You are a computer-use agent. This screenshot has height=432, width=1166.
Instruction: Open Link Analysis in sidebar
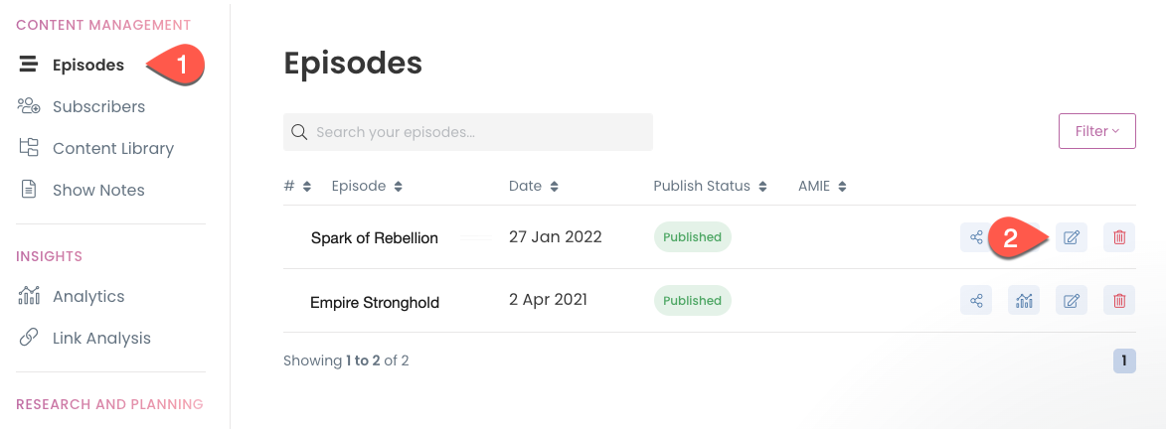coord(101,338)
